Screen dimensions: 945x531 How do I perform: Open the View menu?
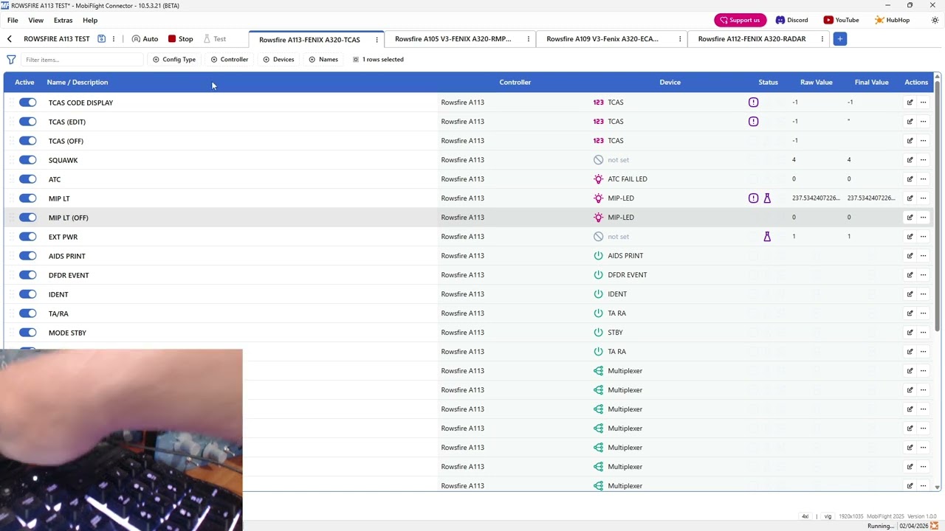pos(35,20)
